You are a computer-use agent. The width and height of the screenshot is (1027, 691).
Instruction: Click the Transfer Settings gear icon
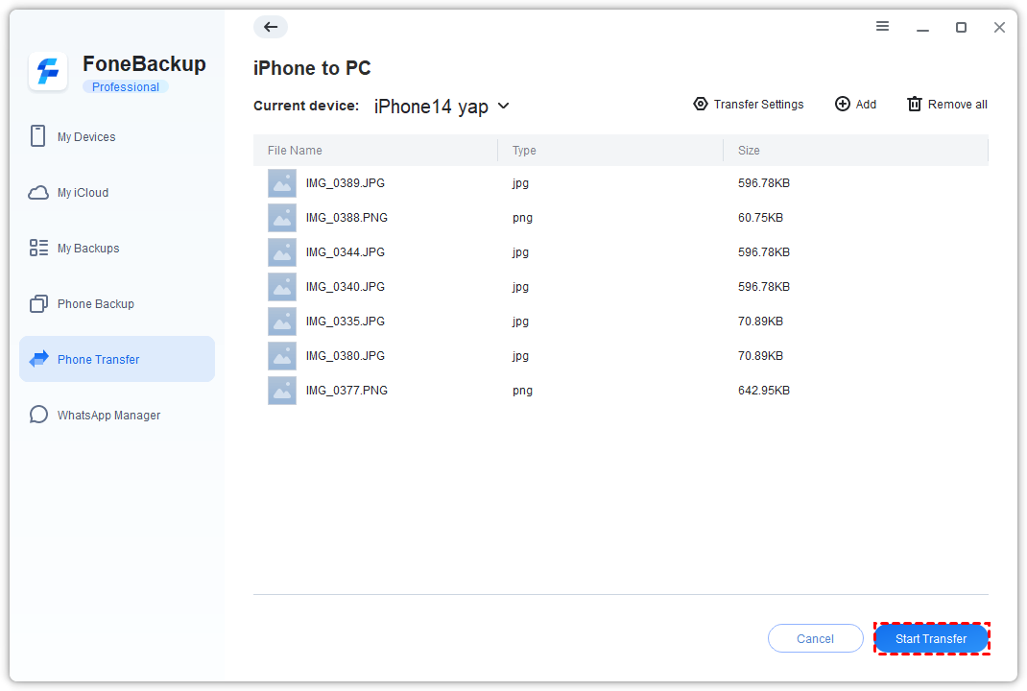[700, 105]
